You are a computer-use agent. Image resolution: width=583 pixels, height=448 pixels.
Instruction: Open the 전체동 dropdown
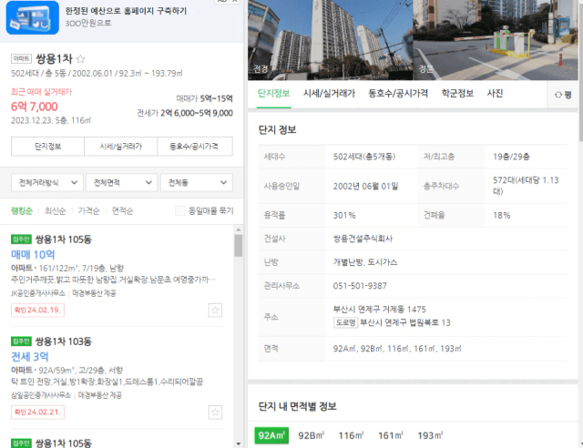(197, 182)
